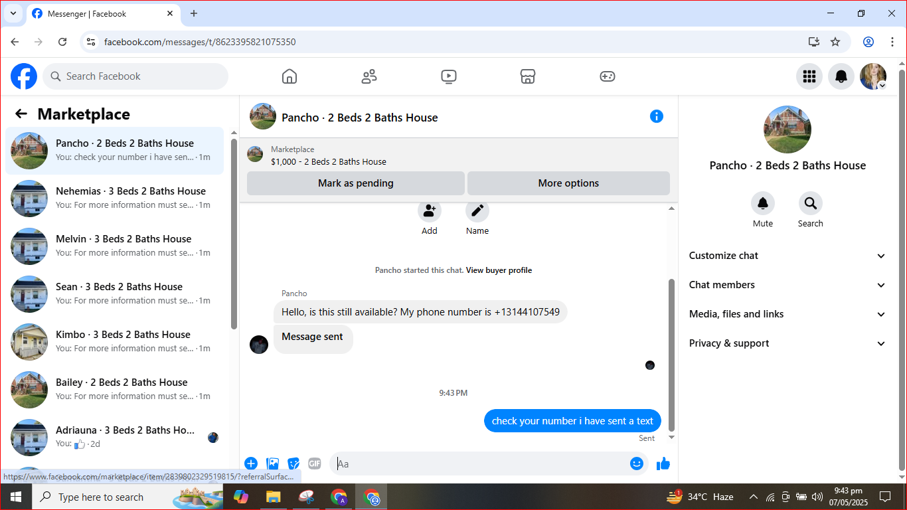The width and height of the screenshot is (907, 510).
Task: Install app icon in address bar
Action: pos(814,42)
